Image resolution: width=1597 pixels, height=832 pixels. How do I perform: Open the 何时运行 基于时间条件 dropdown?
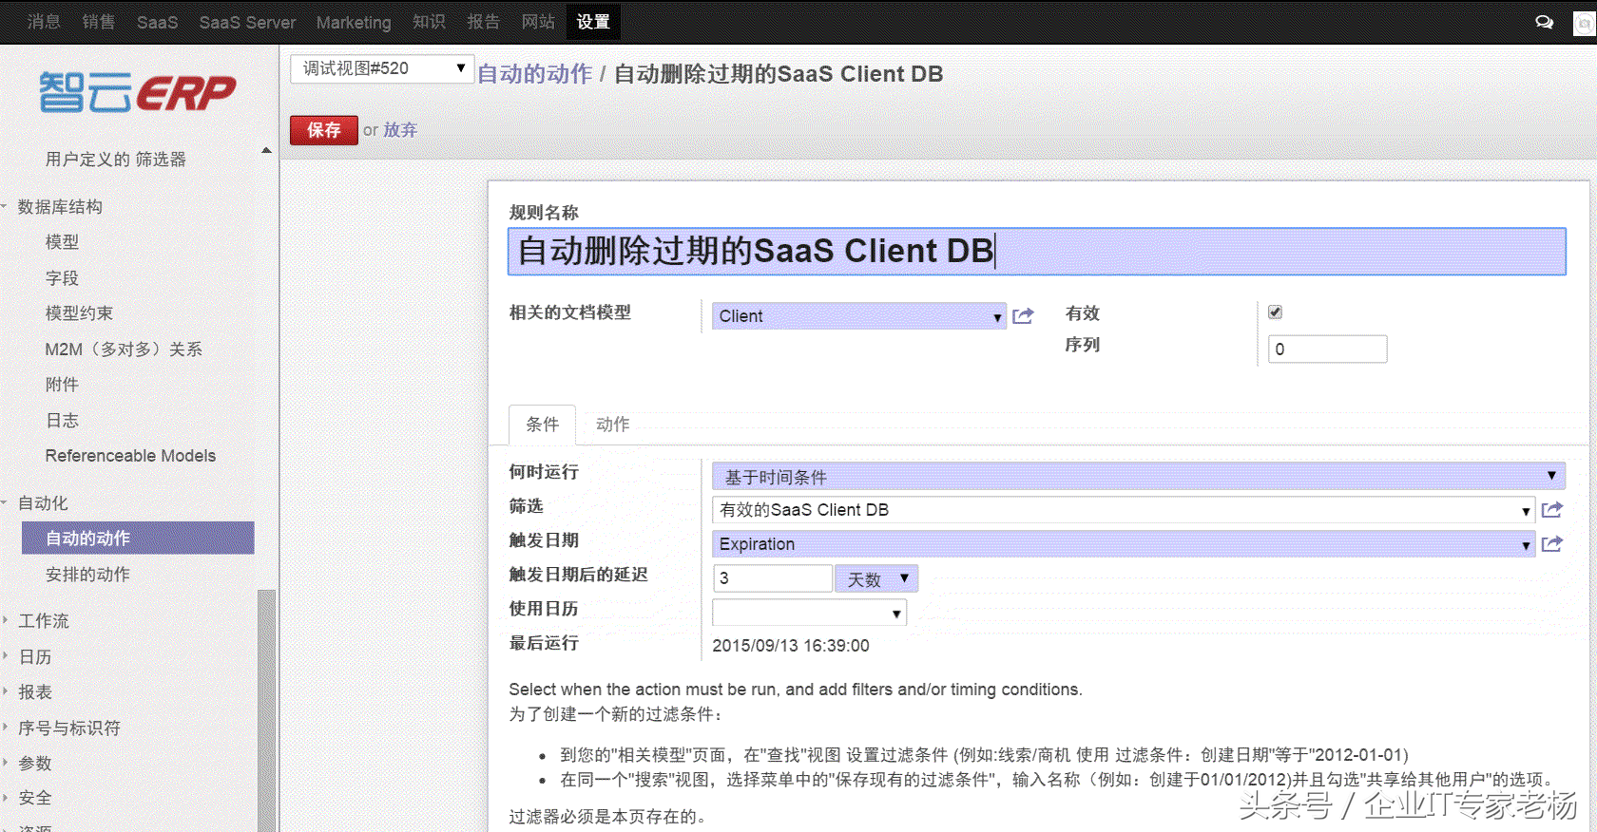pyautogui.click(x=1138, y=476)
